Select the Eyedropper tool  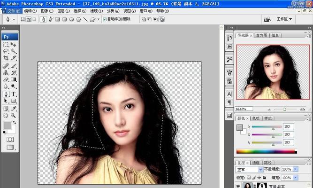coord(14,109)
